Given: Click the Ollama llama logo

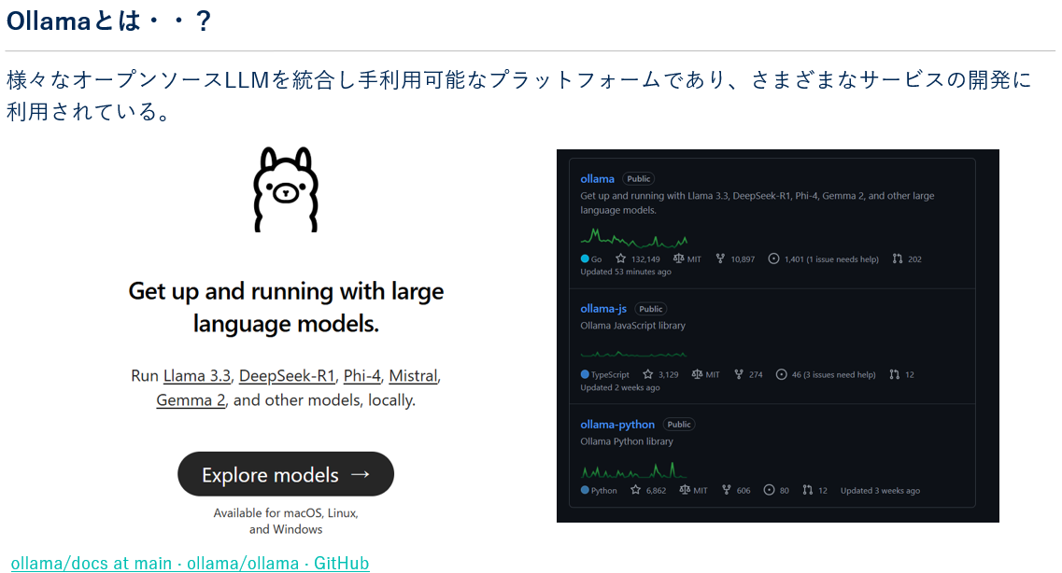Looking at the screenshot, I should (286, 189).
